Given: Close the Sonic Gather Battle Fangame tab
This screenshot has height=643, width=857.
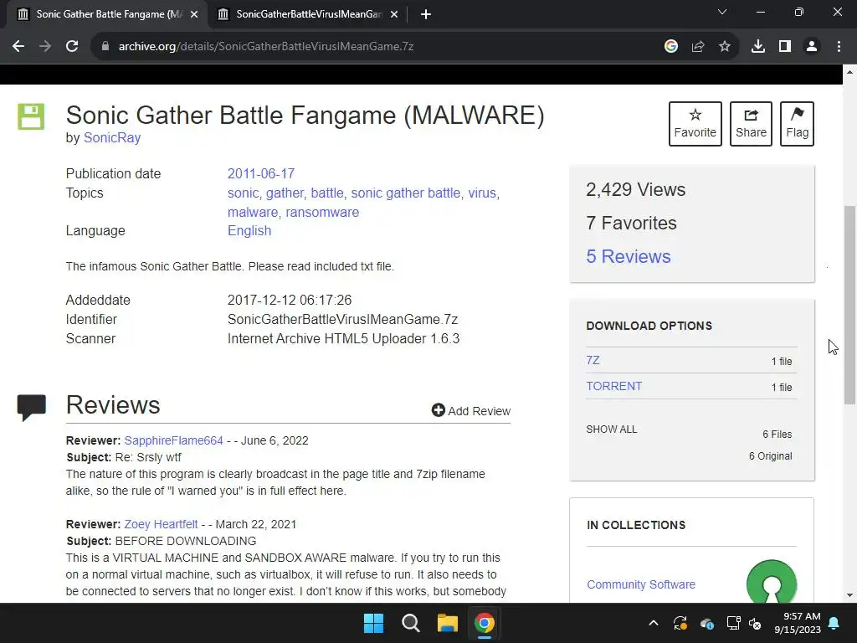Looking at the screenshot, I should [194, 14].
